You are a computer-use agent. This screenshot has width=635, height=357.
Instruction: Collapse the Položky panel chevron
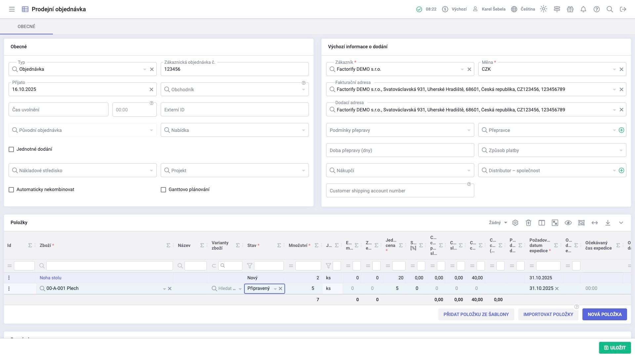[x=621, y=223]
